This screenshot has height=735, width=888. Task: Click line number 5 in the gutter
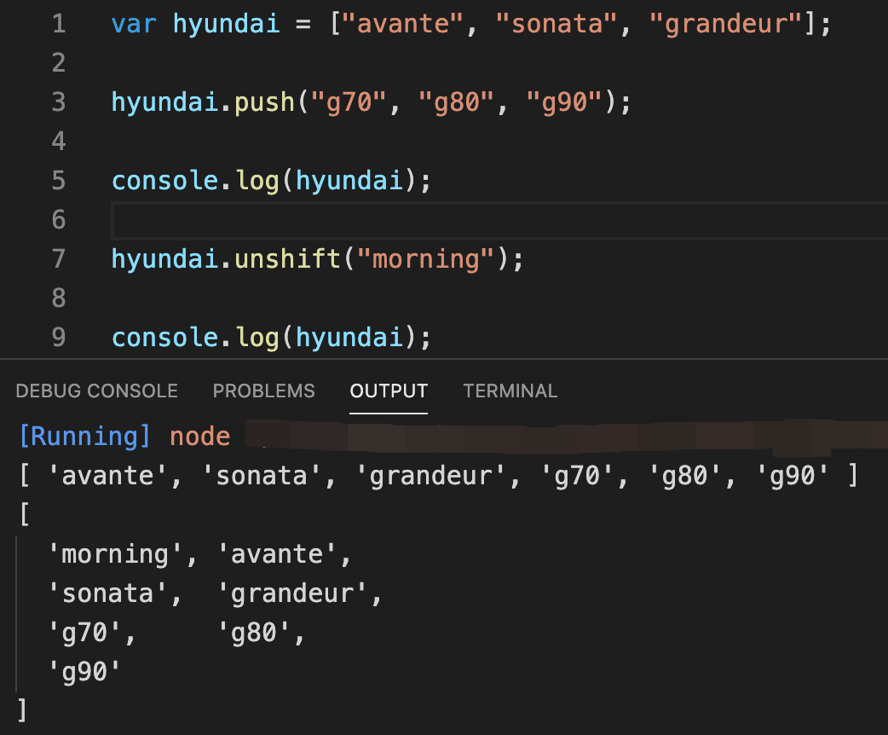click(x=59, y=181)
